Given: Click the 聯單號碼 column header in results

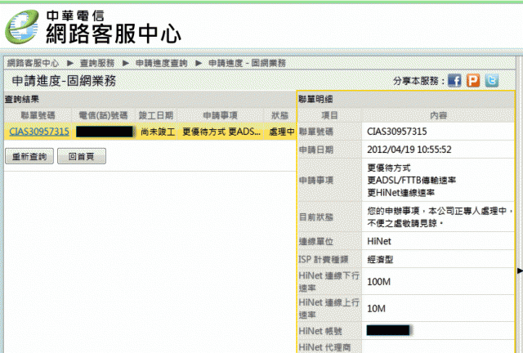Looking at the screenshot, I should coord(38,115).
